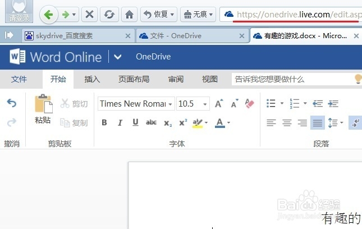The height and width of the screenshot is (229, 362).
Task: Apply the font color A button
Action: pyautogui.click(x=220, y=123)
